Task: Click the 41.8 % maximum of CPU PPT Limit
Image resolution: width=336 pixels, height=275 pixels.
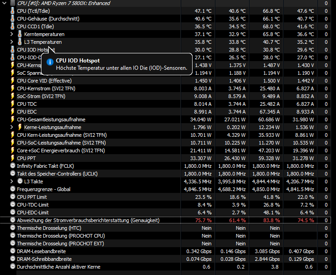Action: click(x=271, y=197)
